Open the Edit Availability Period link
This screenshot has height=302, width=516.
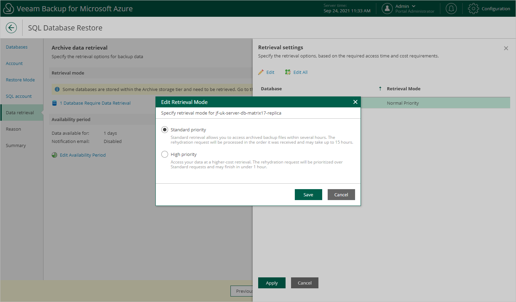point(83,155)
